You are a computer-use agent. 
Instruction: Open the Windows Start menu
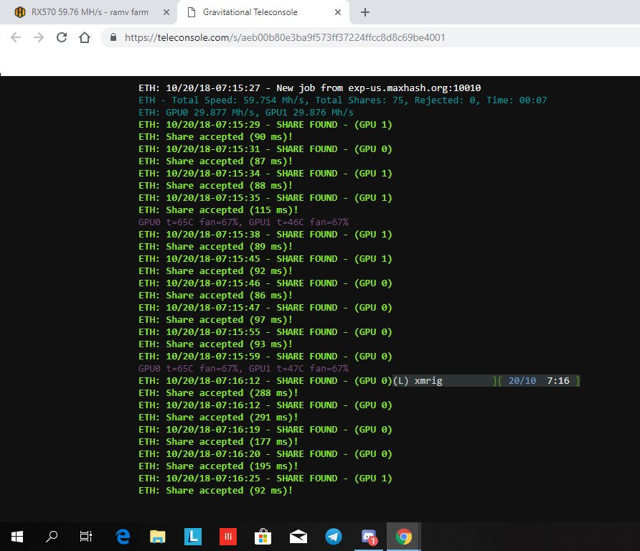tap(17, 537)
